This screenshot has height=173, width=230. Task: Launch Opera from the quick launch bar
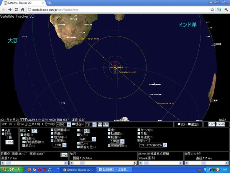pyautogui.click(x=39, y=170)
